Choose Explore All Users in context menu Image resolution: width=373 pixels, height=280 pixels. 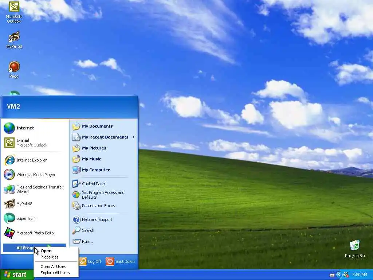[56, 273]
